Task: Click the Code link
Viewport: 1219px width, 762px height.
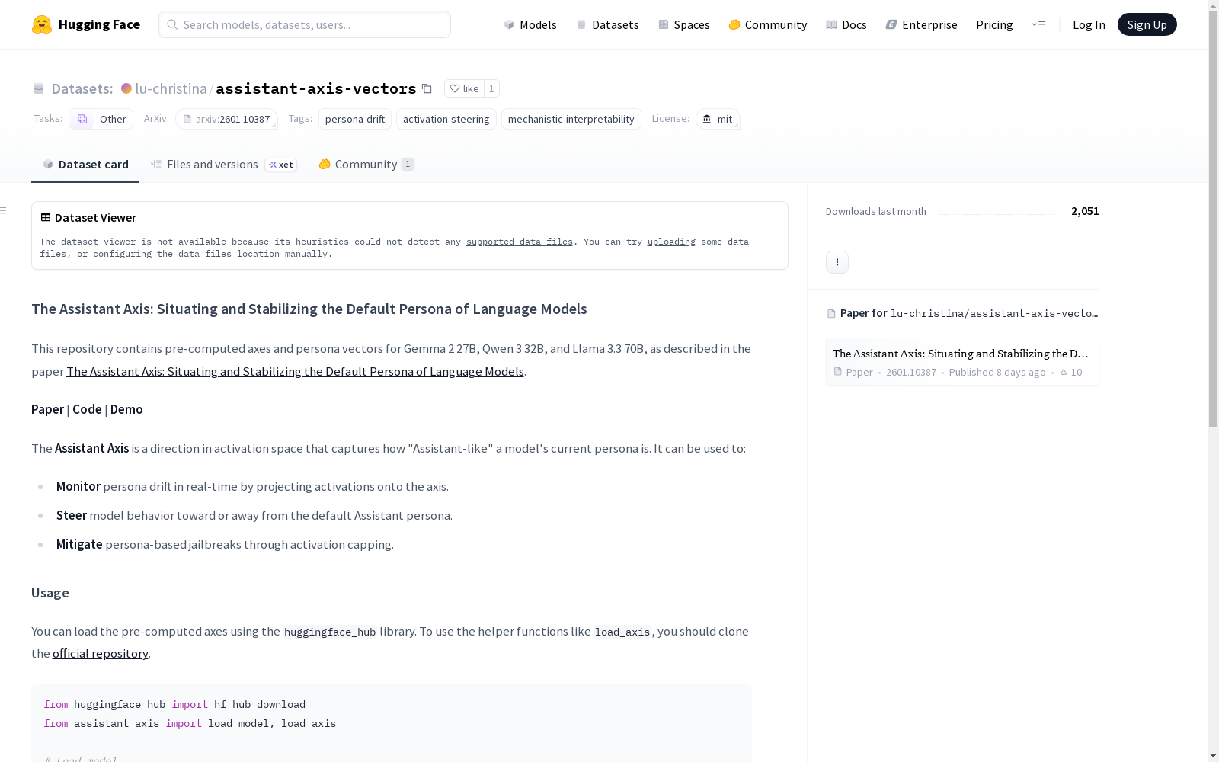Action: (87, 410)
